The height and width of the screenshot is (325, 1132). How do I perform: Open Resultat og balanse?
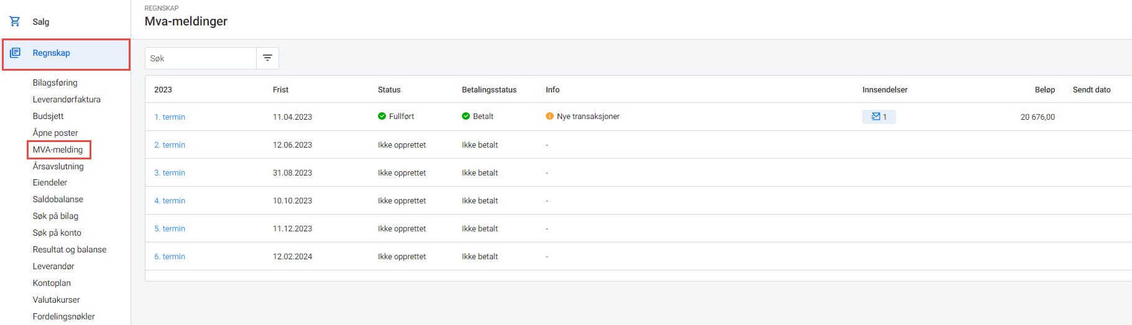coord(70,249)
